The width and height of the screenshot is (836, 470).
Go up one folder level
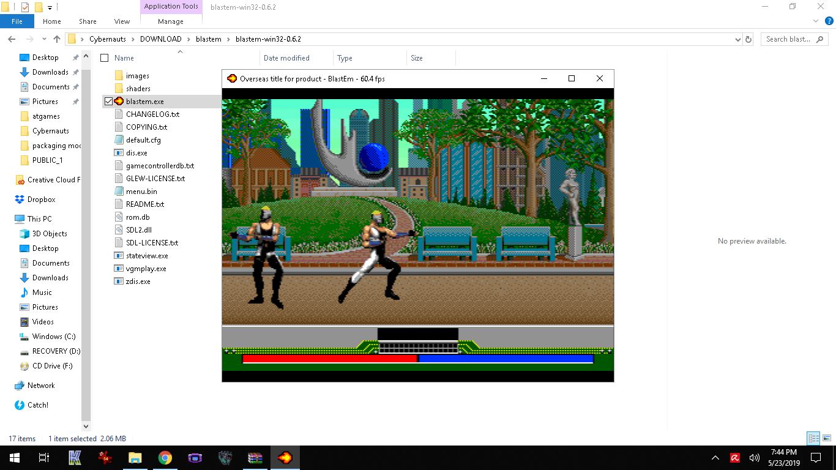coord(57,39)
